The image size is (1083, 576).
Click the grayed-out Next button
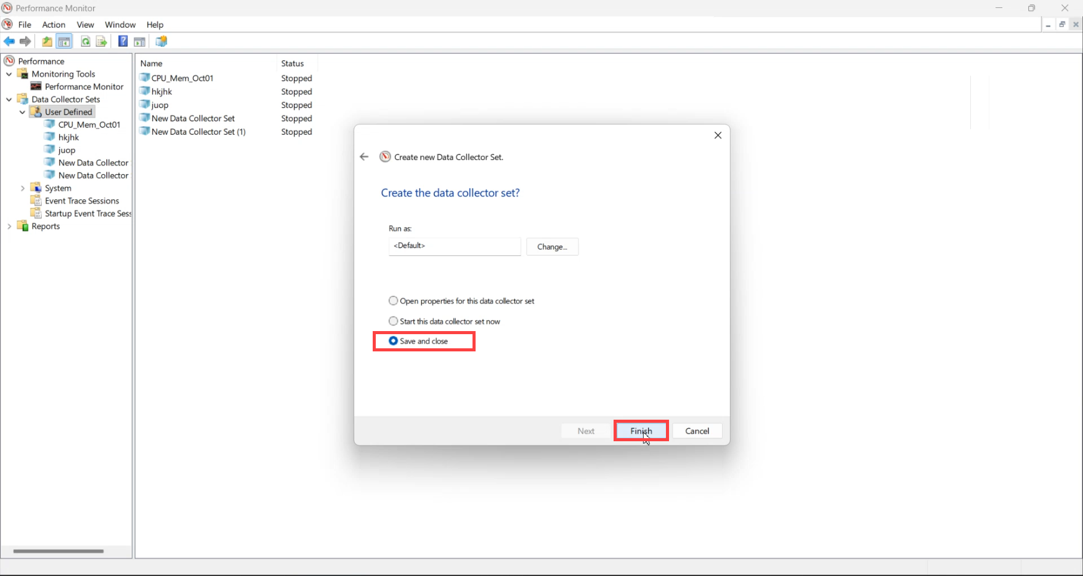coord(586,431)
